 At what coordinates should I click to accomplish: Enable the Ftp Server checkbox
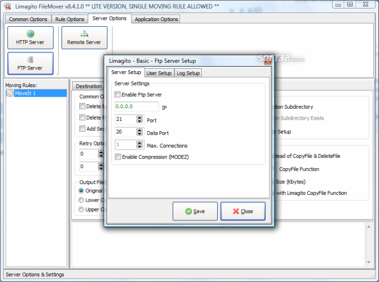(x=117, y=95)
